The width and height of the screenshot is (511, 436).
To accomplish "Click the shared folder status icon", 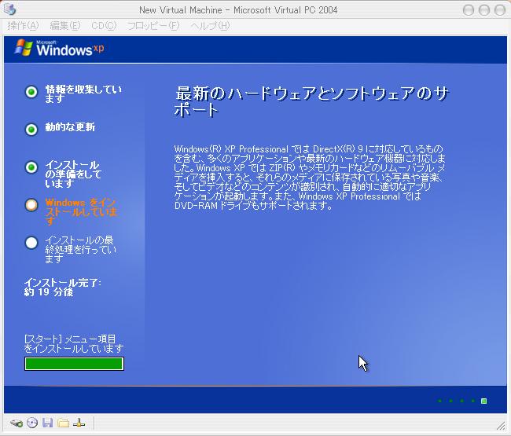I will click(x=63, y=423).
